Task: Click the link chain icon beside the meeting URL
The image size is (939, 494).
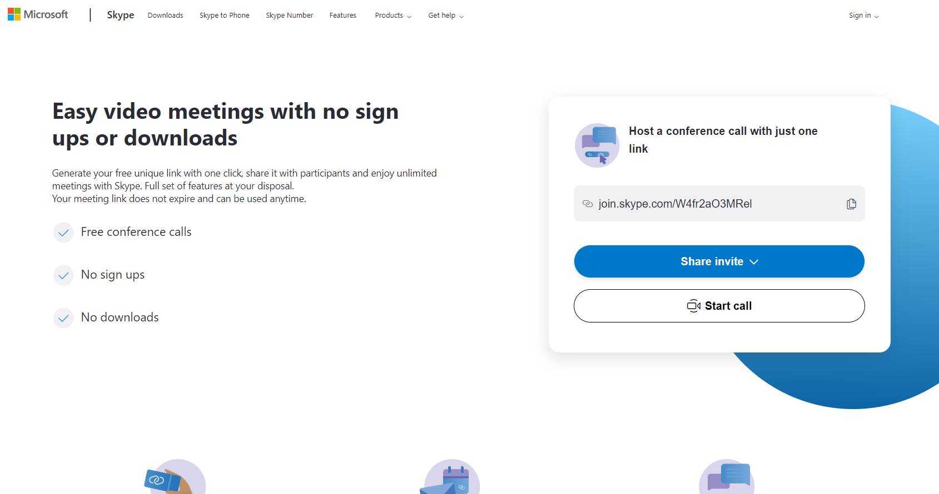Action: (x=588, y=204)
